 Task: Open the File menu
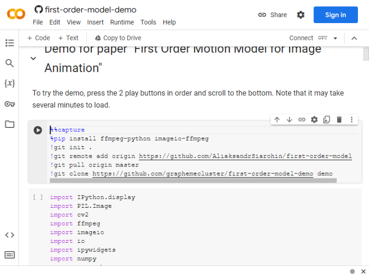tap(38, 22)
